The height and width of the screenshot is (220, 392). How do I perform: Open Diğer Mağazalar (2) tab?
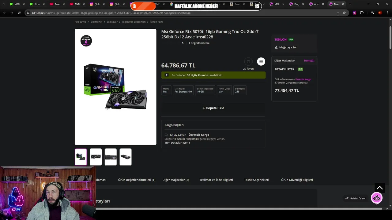176,180
